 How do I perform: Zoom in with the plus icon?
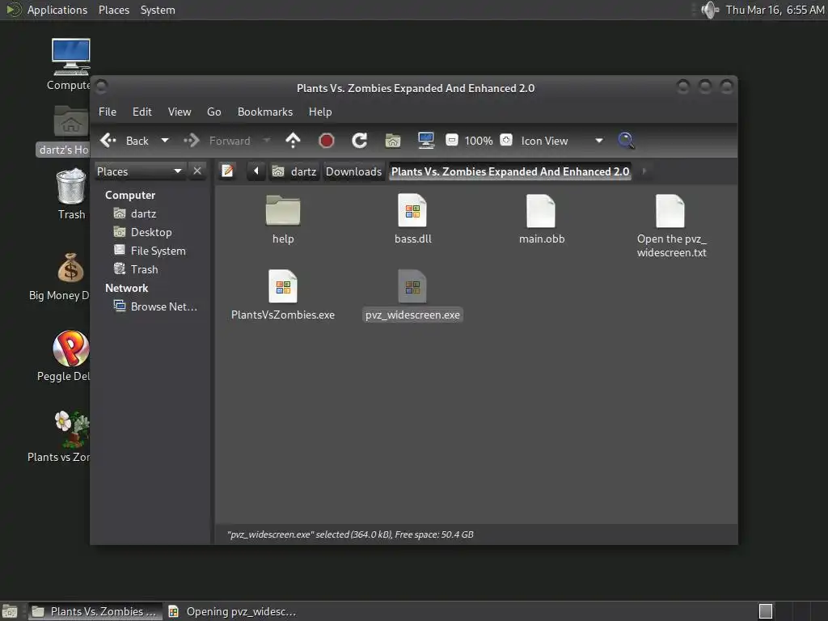point(506,140)
